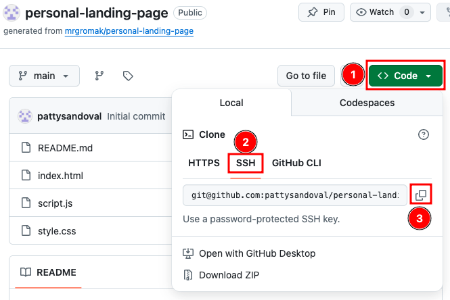Screen dimensions: 450x300
Task: Click the personal-landing-page repository title
Action: pos(96,13)
